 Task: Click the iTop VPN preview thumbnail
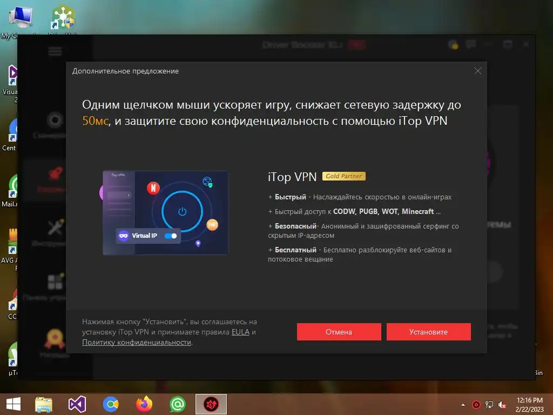165,213
